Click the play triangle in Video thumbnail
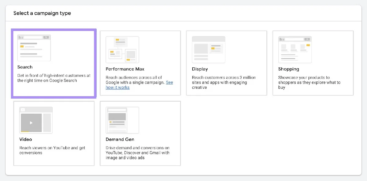This screenshot has width=367, height=181. click(31, 123)
